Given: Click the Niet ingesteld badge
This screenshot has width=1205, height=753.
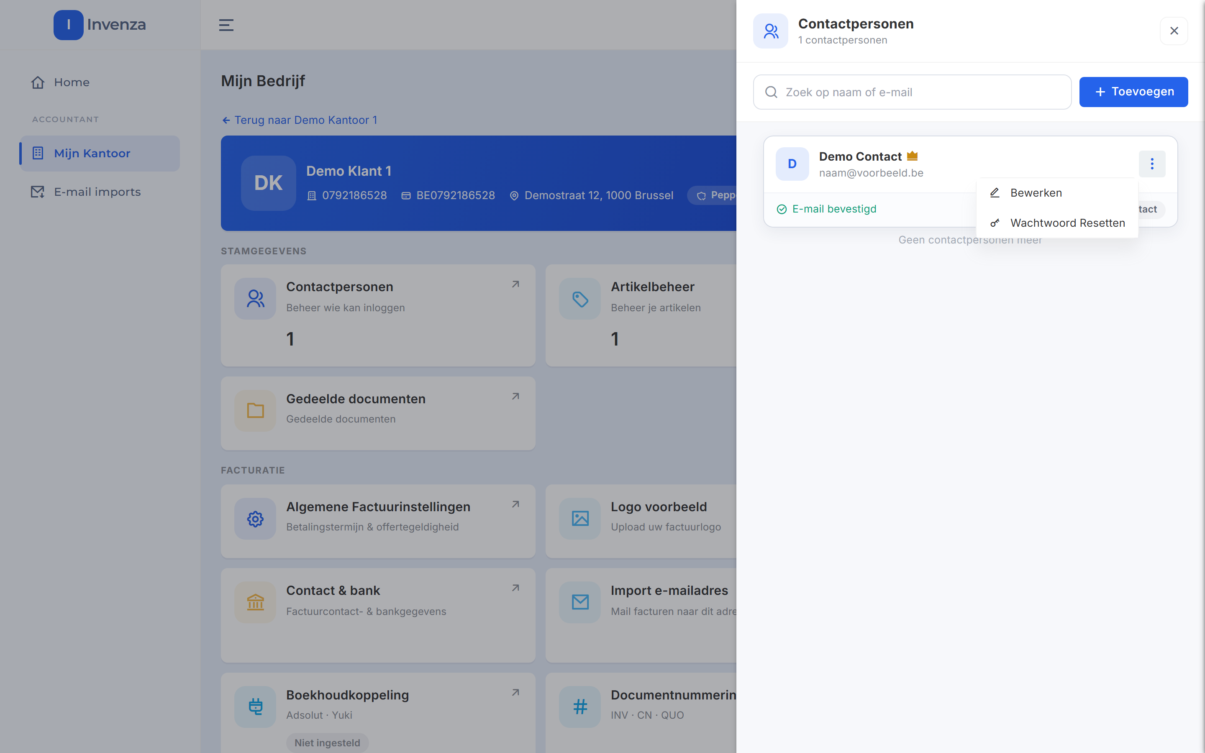Looking at the screenshot, I should pos(327,743).
